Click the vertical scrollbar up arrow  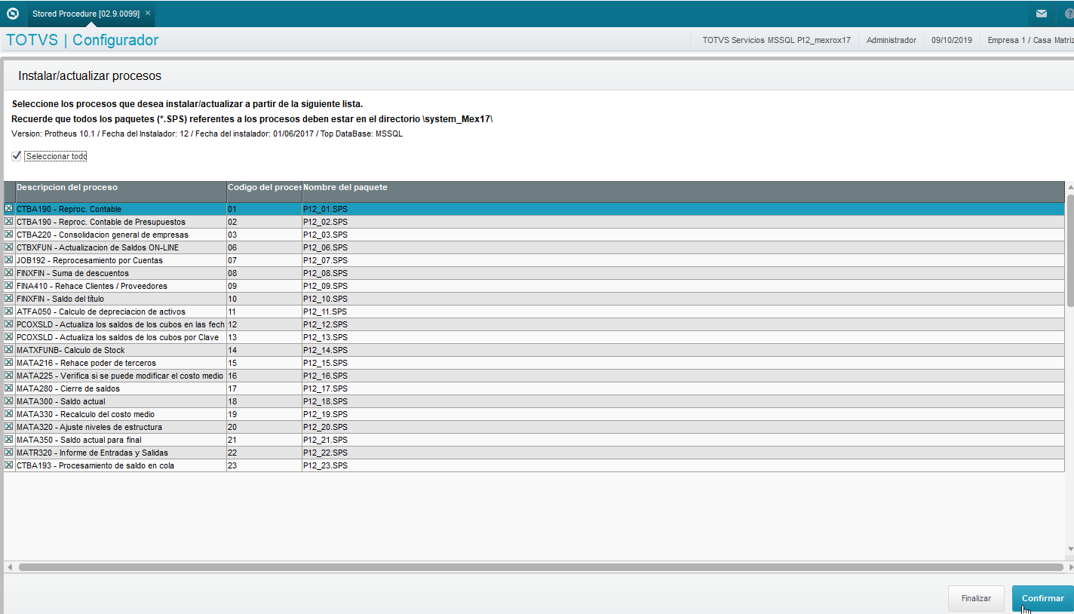coord(1069,186)
